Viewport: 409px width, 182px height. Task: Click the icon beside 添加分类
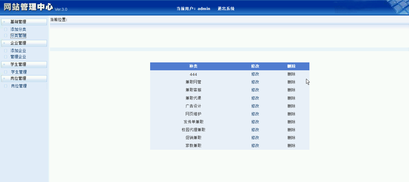pos(5,30)
